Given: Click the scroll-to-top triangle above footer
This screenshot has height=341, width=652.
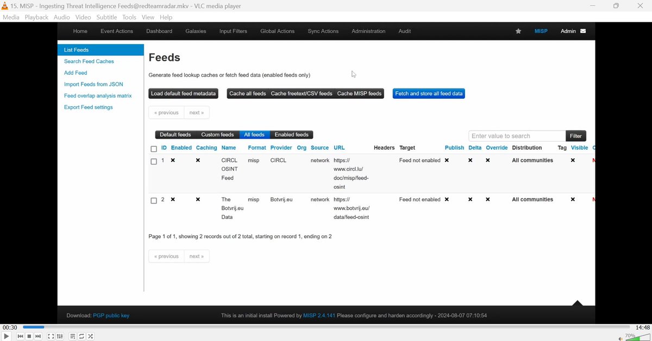Looking at the screenshot, I should pos(578,303).
